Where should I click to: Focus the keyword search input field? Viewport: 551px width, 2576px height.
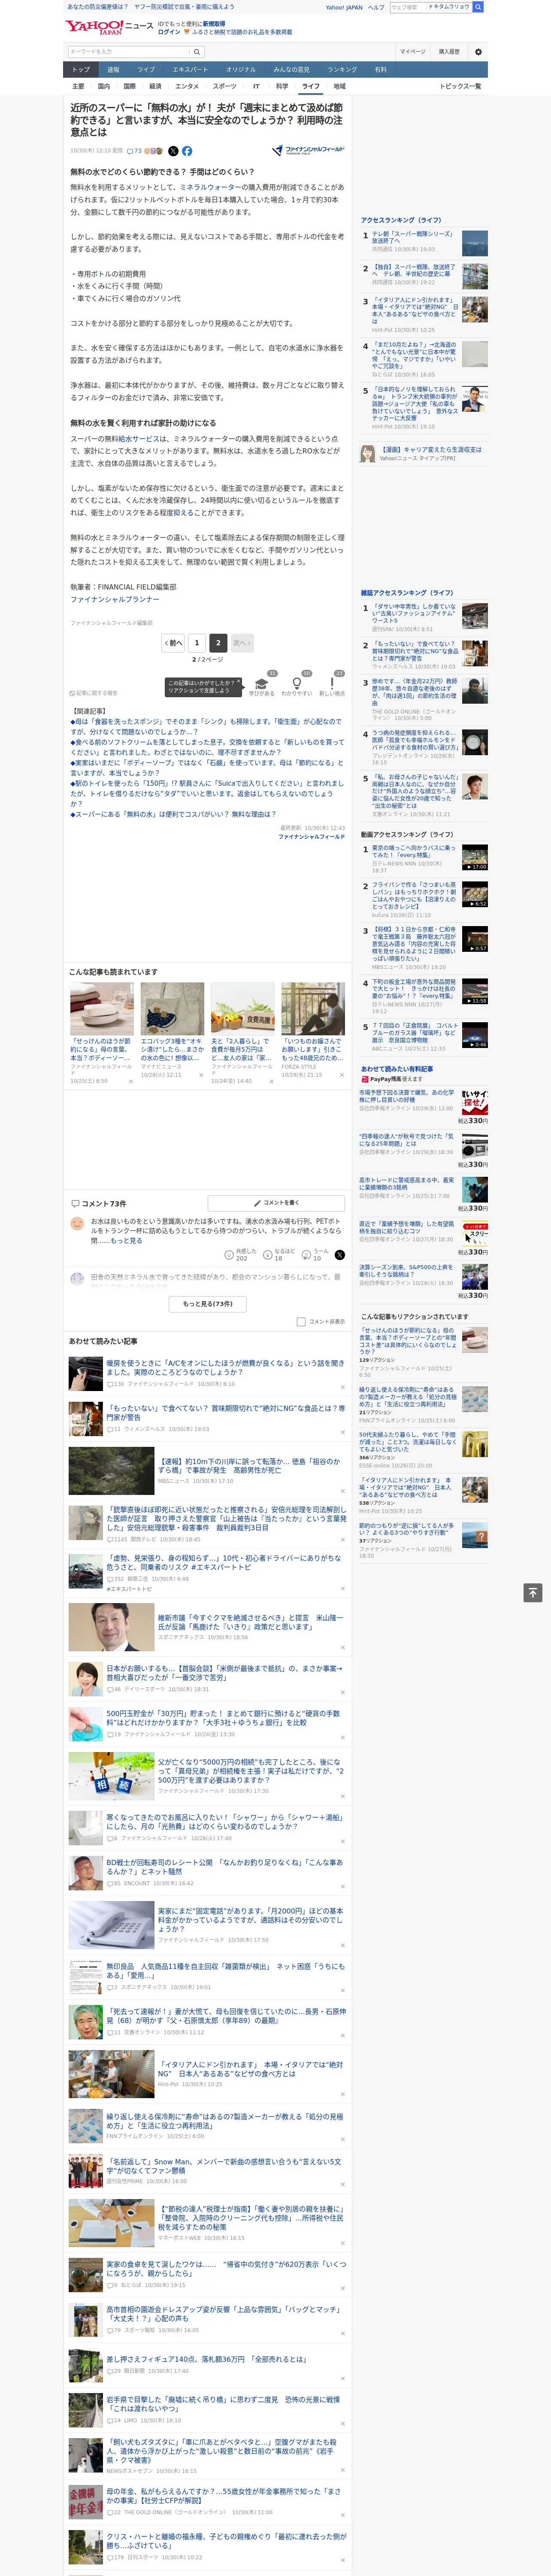click(x=129, y=51)
